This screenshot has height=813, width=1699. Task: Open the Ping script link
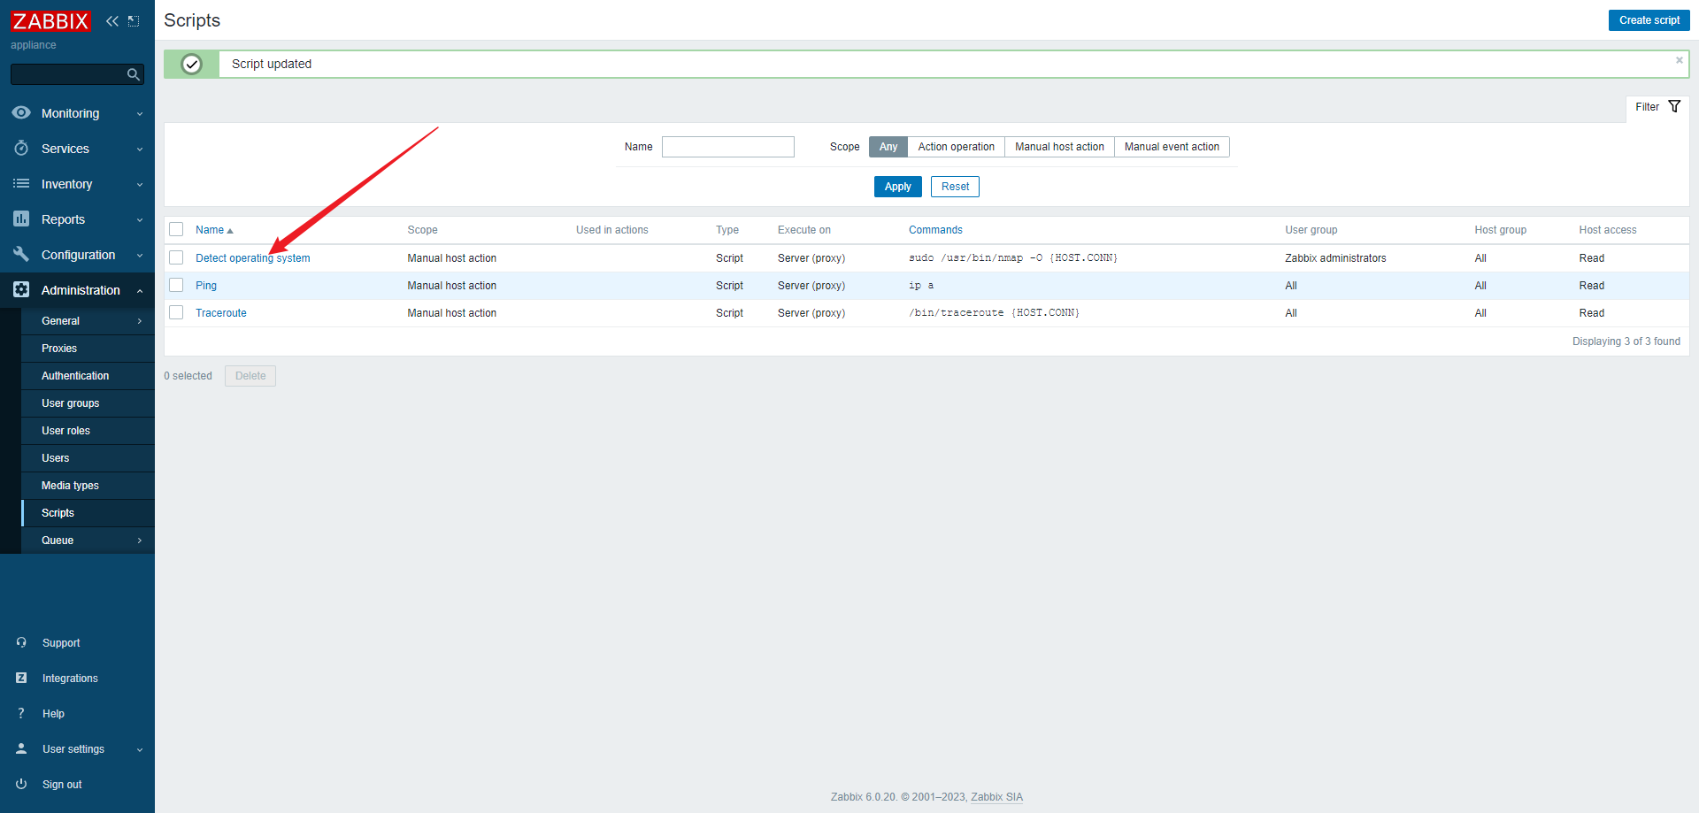tap(206, 286)
